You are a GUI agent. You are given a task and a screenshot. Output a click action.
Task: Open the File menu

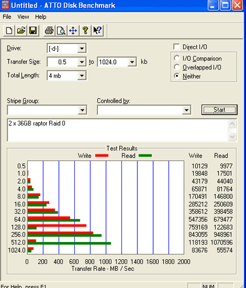7,17
